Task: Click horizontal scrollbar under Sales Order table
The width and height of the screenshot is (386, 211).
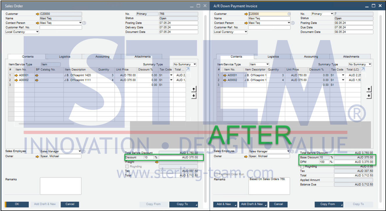Action: (46, 124)
